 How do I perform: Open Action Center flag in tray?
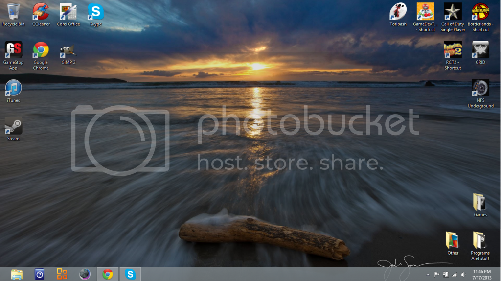(x=436, y=275)
